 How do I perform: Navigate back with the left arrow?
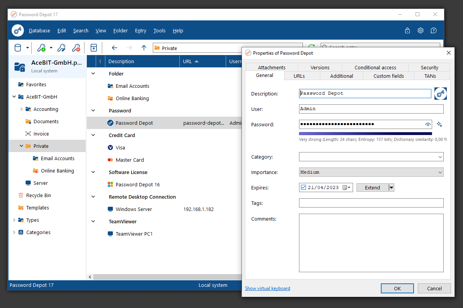click(x=114, y=48)
